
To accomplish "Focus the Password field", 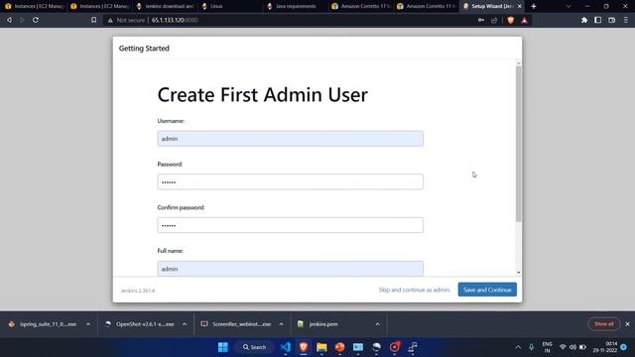I will pyautogui.click(x=291, y=181).
